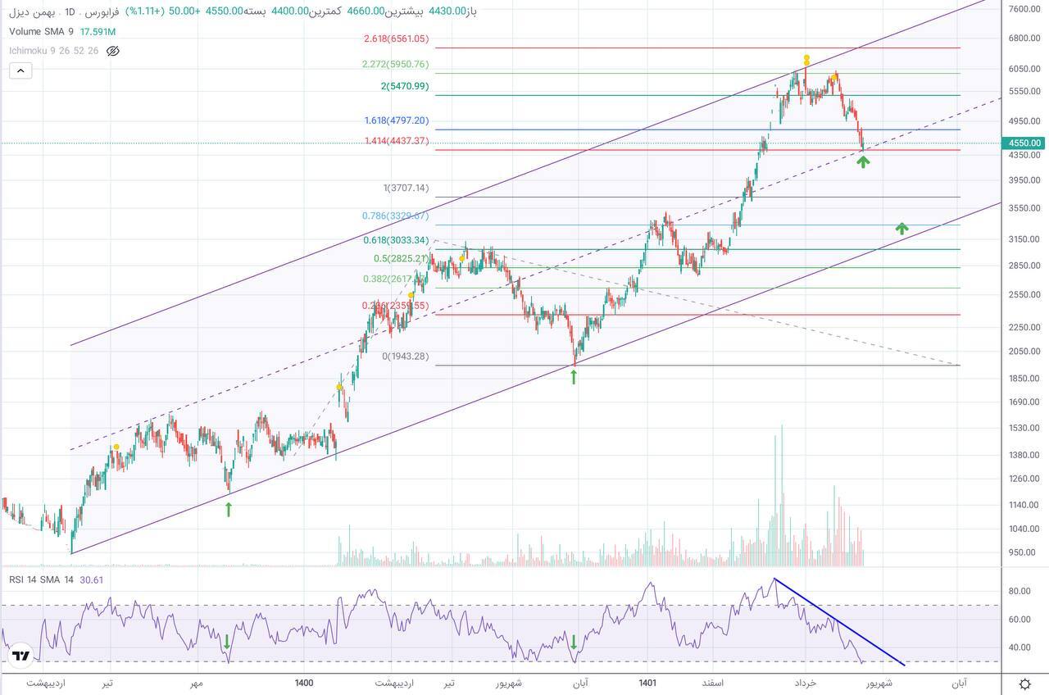
Task: Select Fibonacci level 0.618(3033.34) label
Action: [397, 240]
